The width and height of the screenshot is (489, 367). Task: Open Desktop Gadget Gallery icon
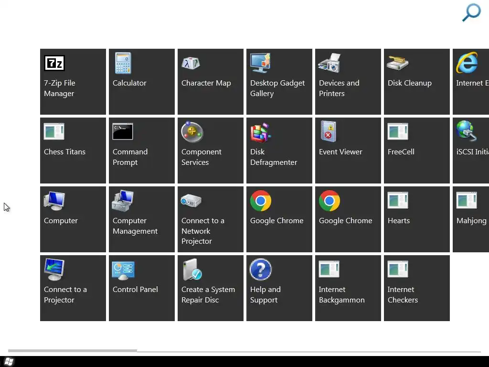(x=260, y=63)
